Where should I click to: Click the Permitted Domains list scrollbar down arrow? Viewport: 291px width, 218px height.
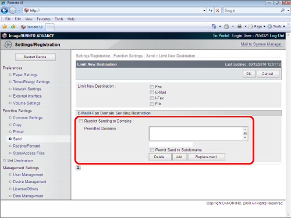tap(245, 137)
